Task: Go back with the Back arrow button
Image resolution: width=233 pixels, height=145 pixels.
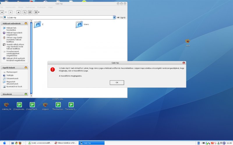Action: pos(2,12)
